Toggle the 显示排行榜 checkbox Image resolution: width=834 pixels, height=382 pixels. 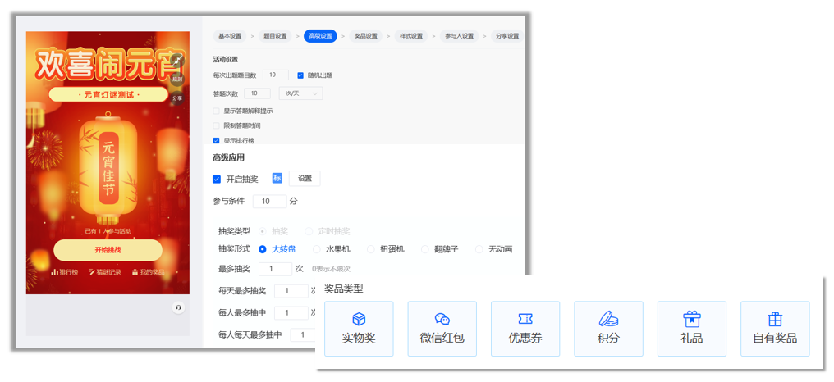216,141
